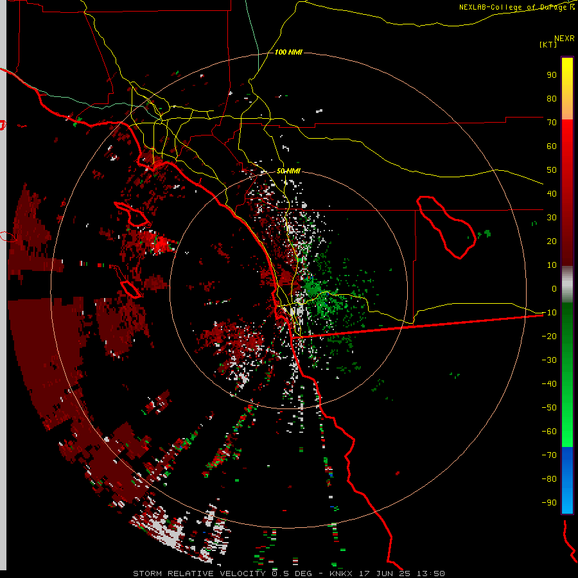Click the 90 value on the velocity scale
Viewport: 578px width, 578px height.
pyautogui.click(x=552, y=75)
